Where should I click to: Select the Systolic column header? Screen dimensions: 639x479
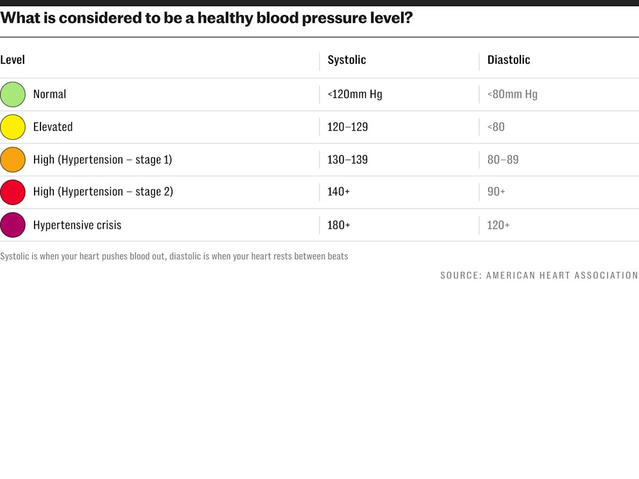pos(347,60)
